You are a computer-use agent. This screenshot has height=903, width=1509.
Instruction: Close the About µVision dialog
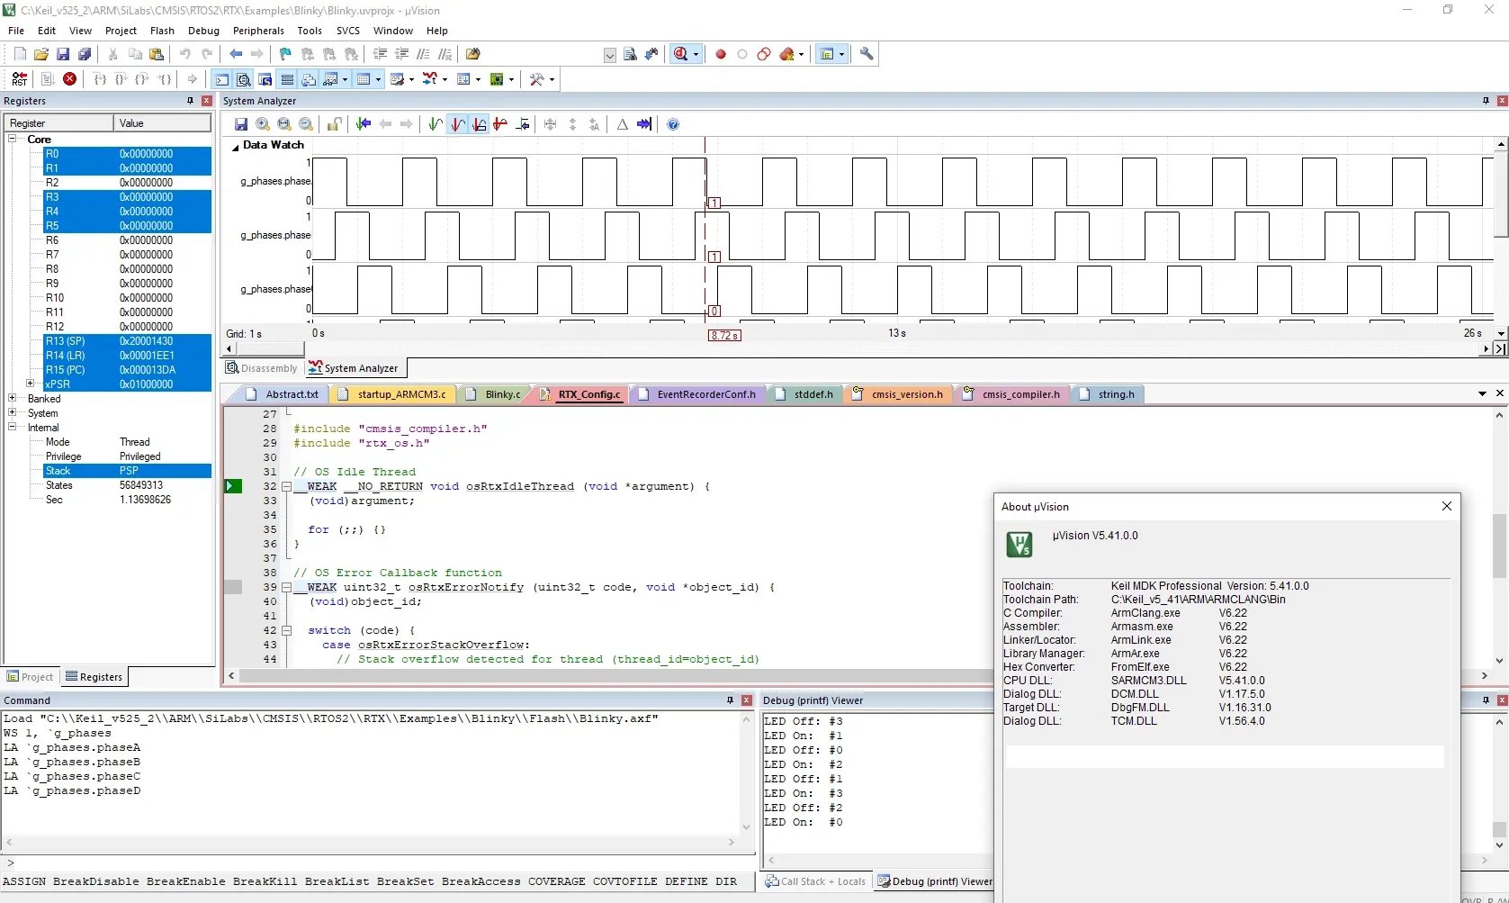coord(1447,506)
